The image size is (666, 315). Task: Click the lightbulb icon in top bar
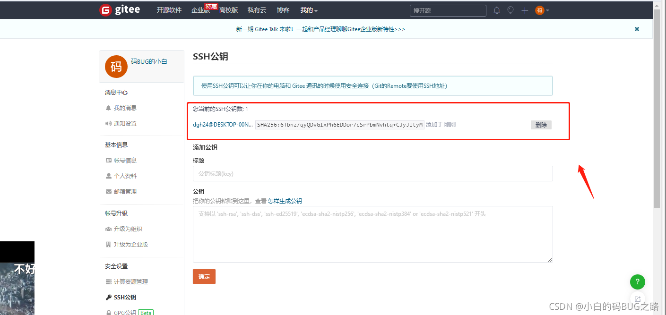(x=510, y=10)
